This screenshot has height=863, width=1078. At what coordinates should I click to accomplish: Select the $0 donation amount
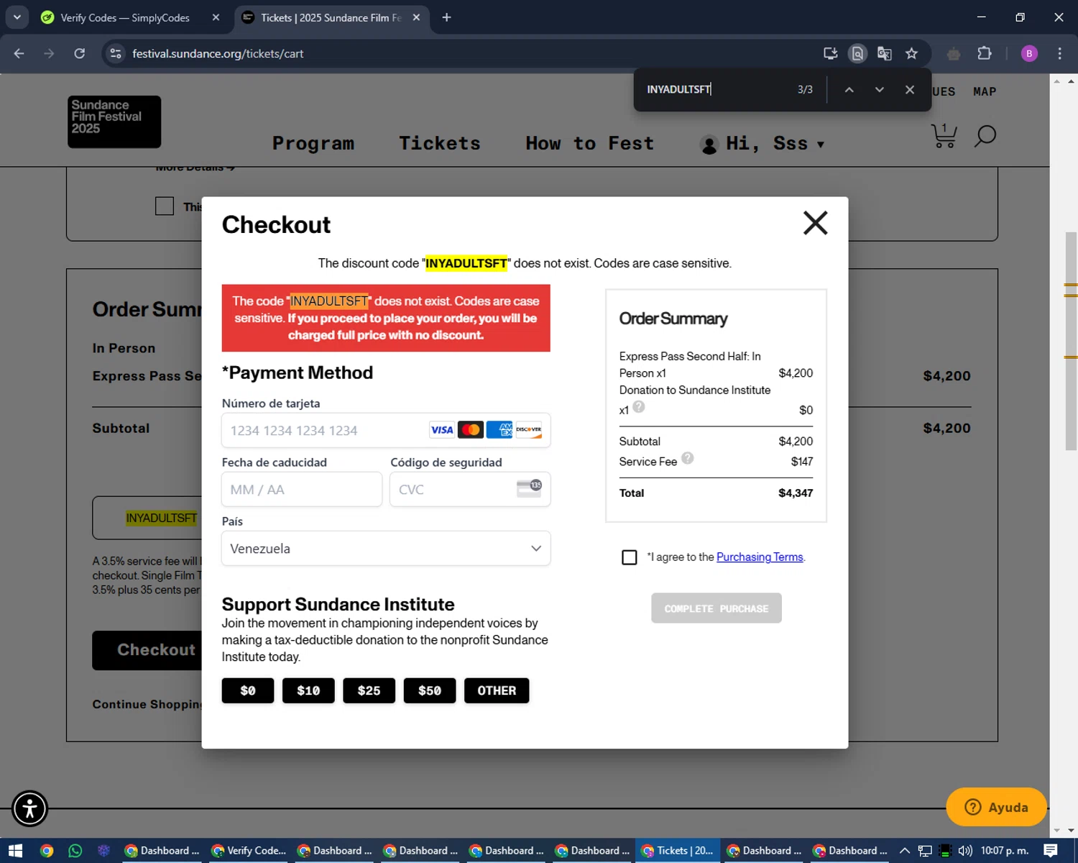[248, 690]
